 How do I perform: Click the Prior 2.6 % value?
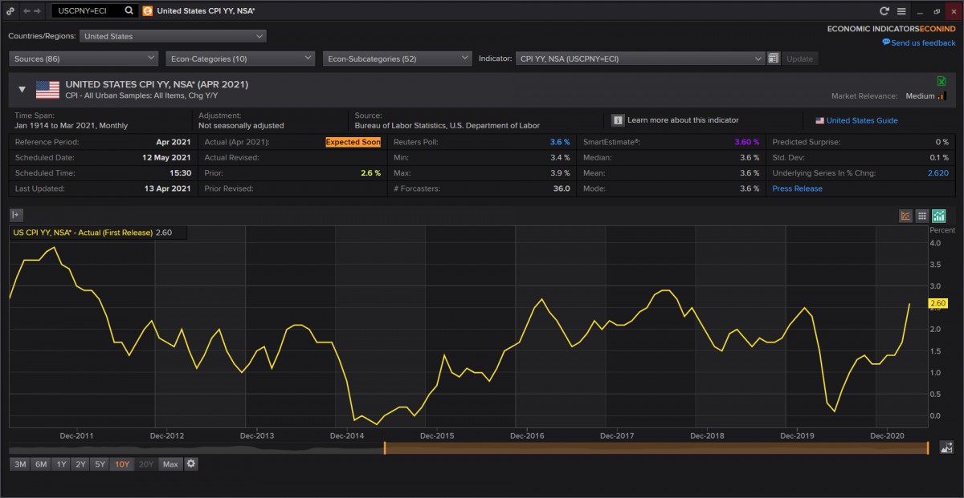pyautogui.click(x=371, y=173)
